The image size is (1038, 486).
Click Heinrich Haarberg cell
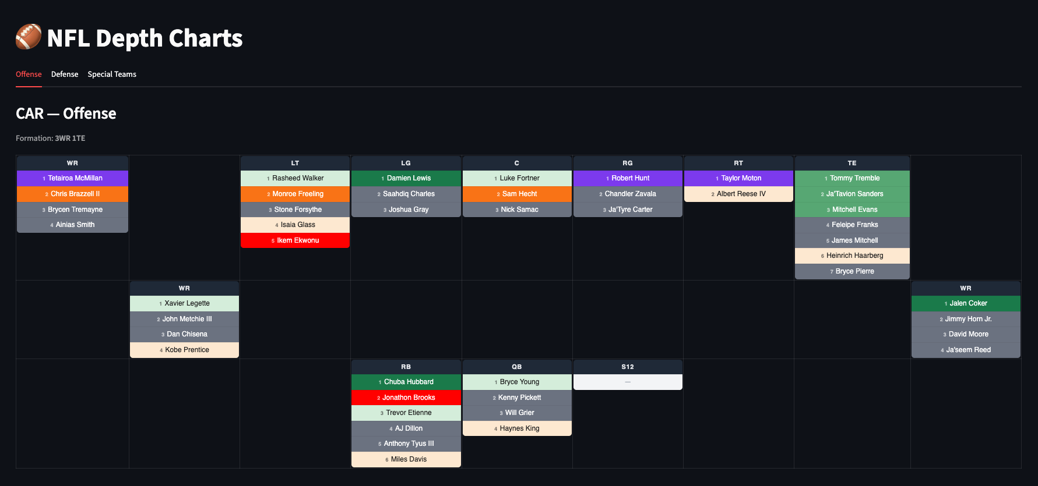point(852,256)
